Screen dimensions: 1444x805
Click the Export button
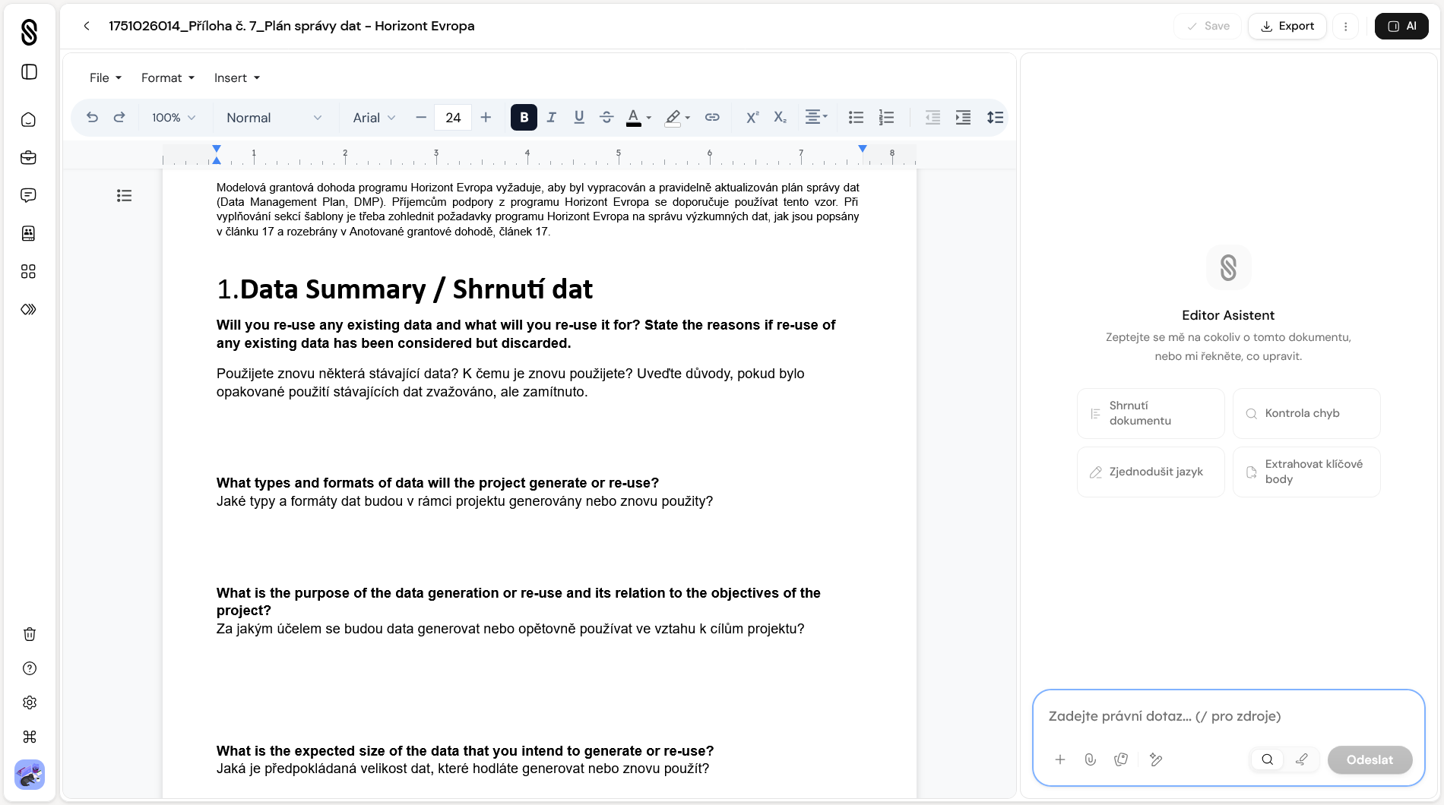coord(1287,26)
